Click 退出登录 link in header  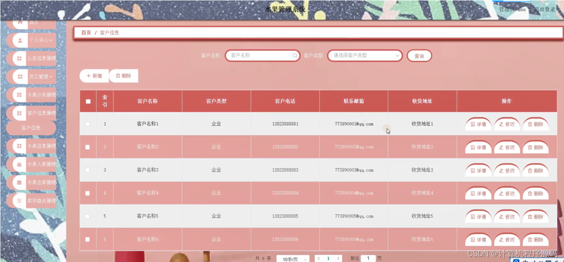(545, 9)
